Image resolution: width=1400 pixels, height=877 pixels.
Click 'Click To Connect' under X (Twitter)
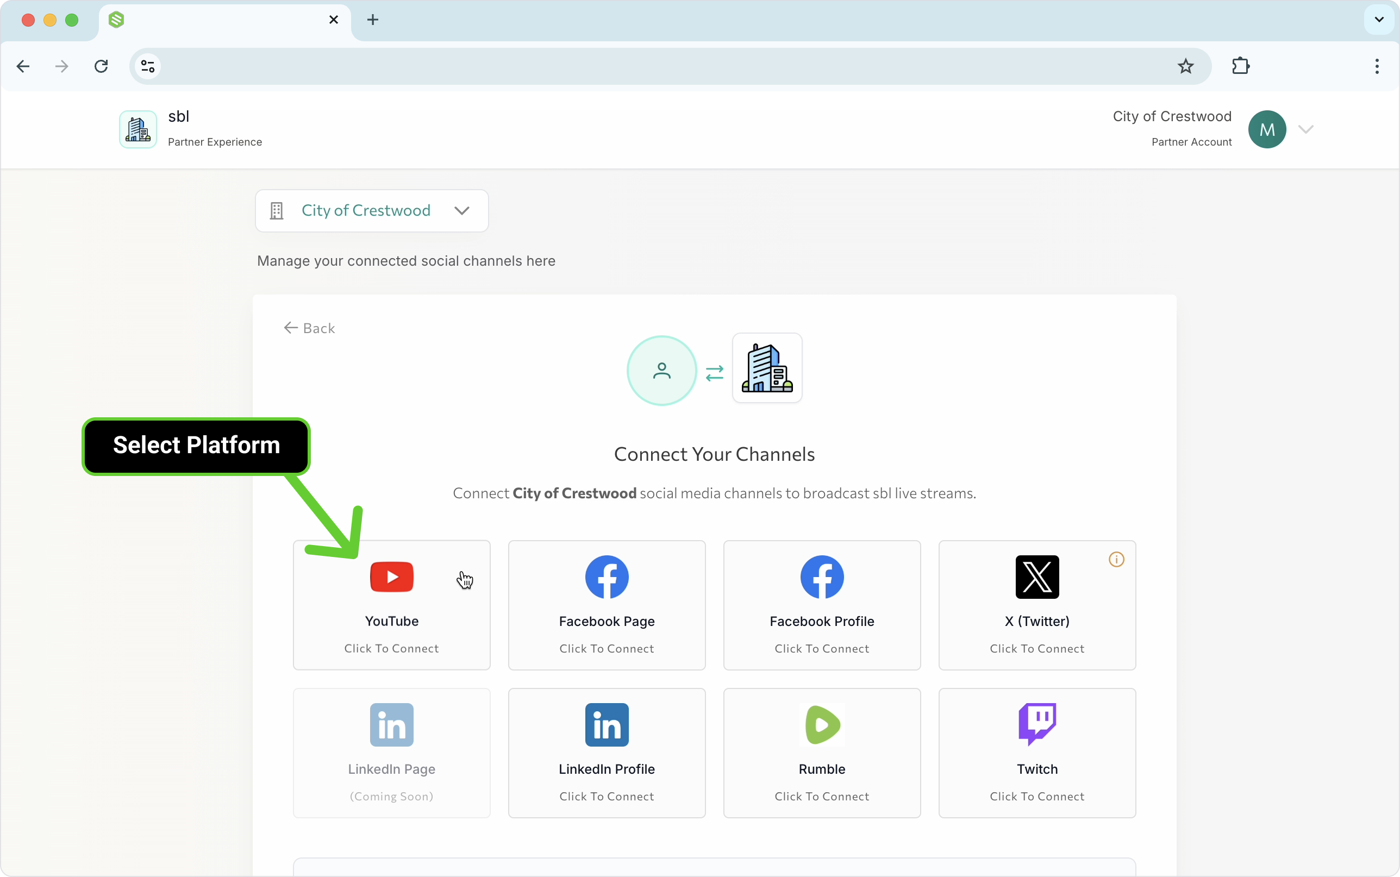click(x=1037, y=648)
